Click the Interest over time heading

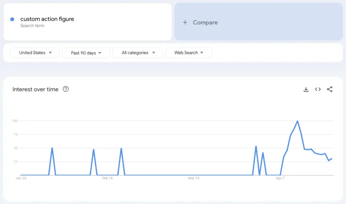(x=35, y=89)
